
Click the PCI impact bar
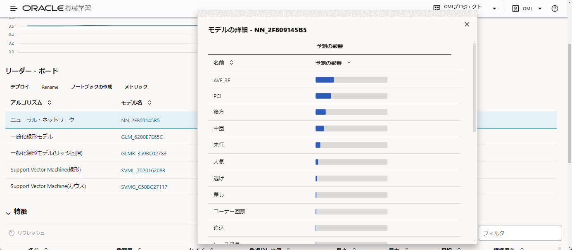[351, 96]
